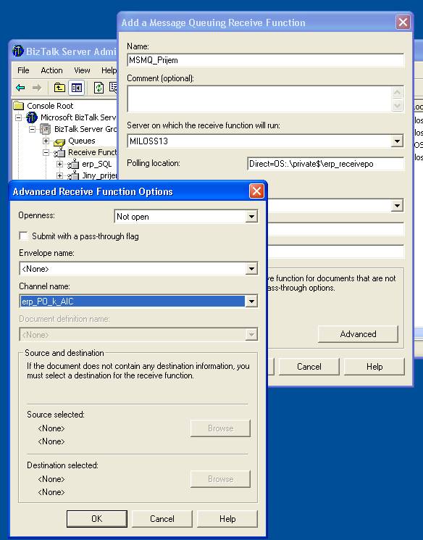Select the Console Root tree item
Image resolution: width=423 pixels, height=540 pixels.
[50, 106]
